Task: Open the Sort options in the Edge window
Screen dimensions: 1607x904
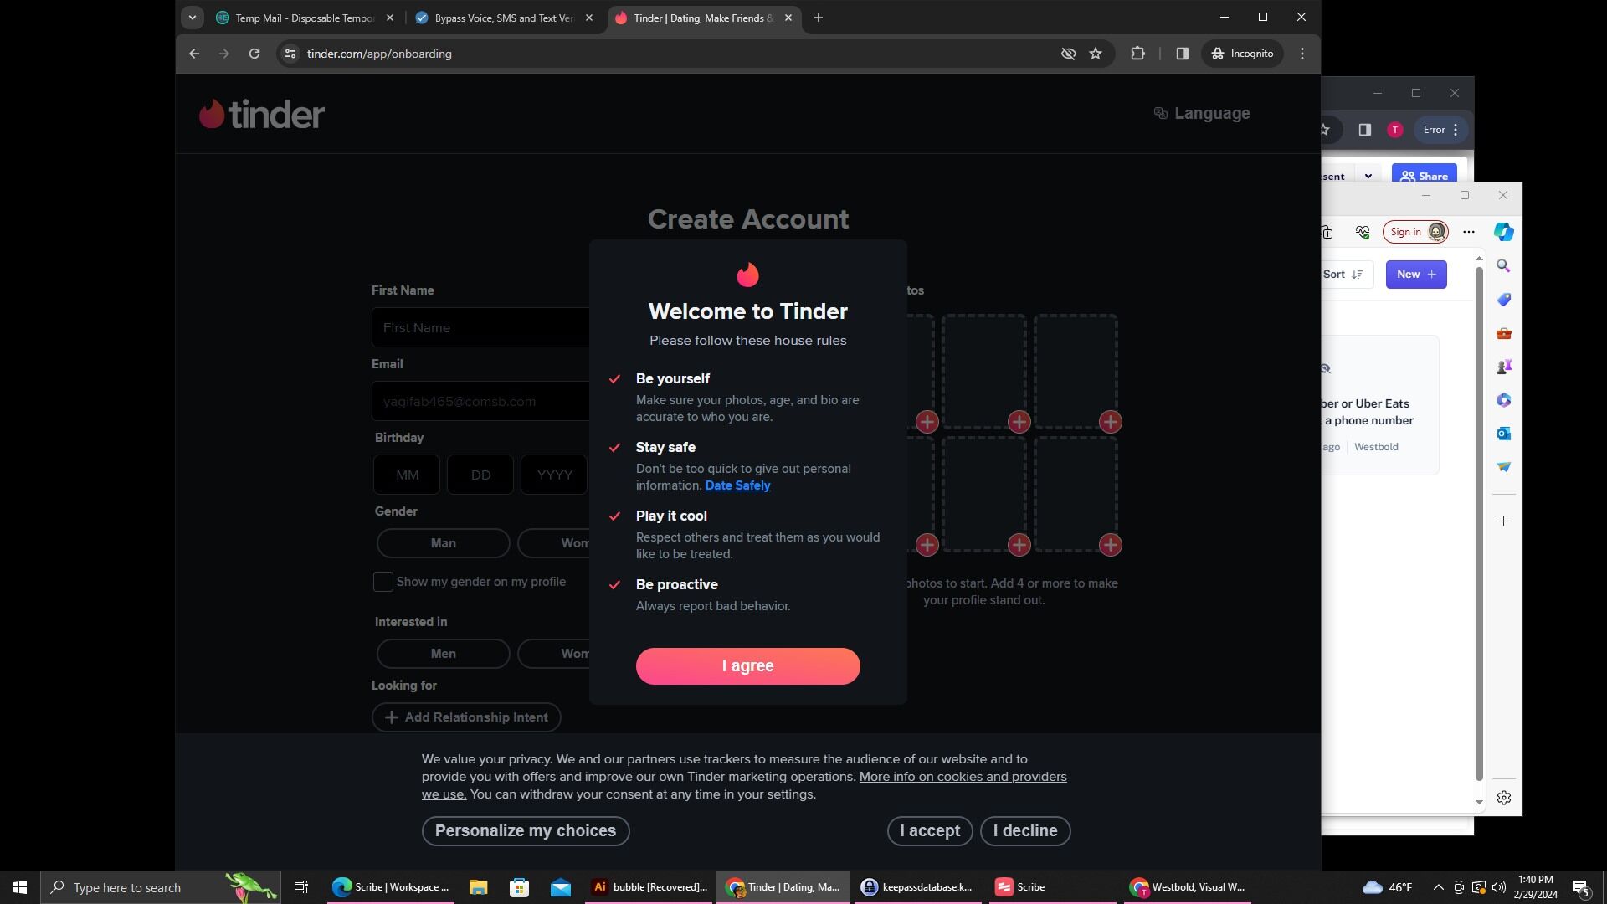Action: (1343, 275)
